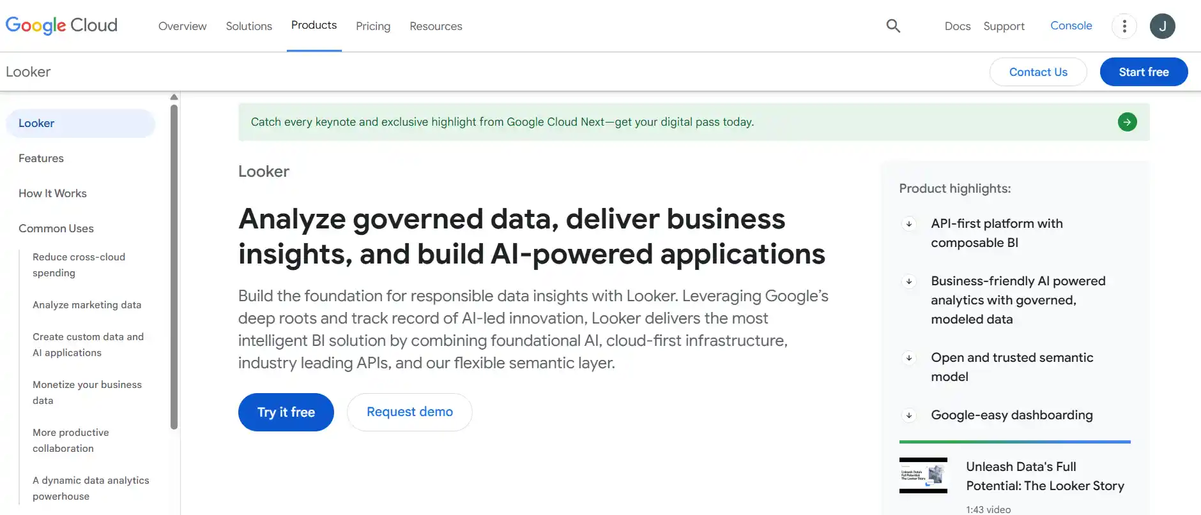Viewport: 1201px width, 515px height.
Task: Open the three-dot more options menu
Action: coord(1124,26)
